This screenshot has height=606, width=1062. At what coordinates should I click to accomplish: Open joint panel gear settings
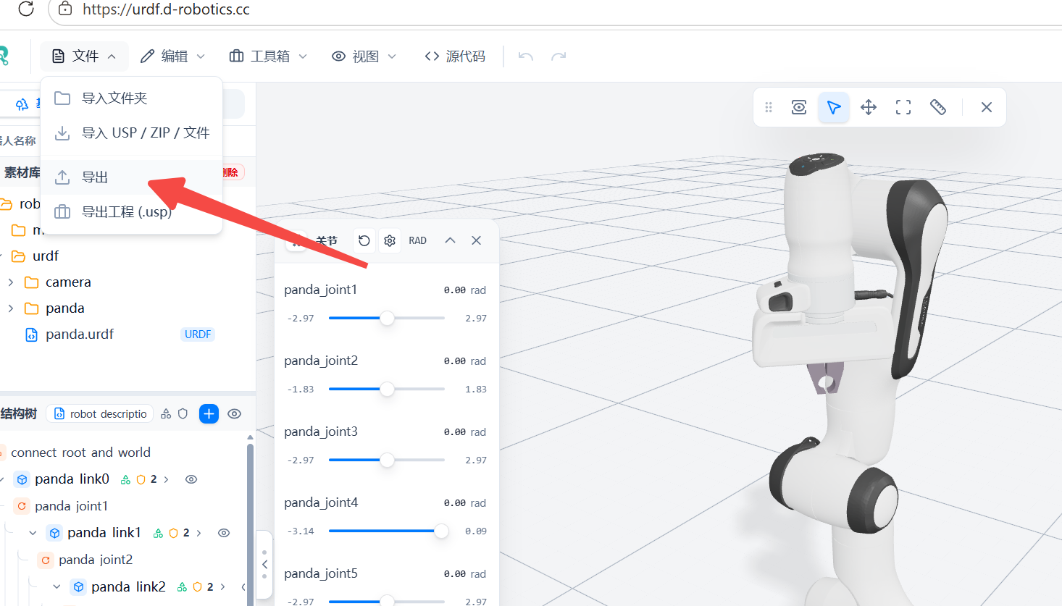(x=390, y=240)
